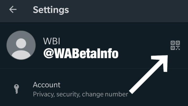Click the @WABetaInfo watermark text
188x106 pixels.
81,54
